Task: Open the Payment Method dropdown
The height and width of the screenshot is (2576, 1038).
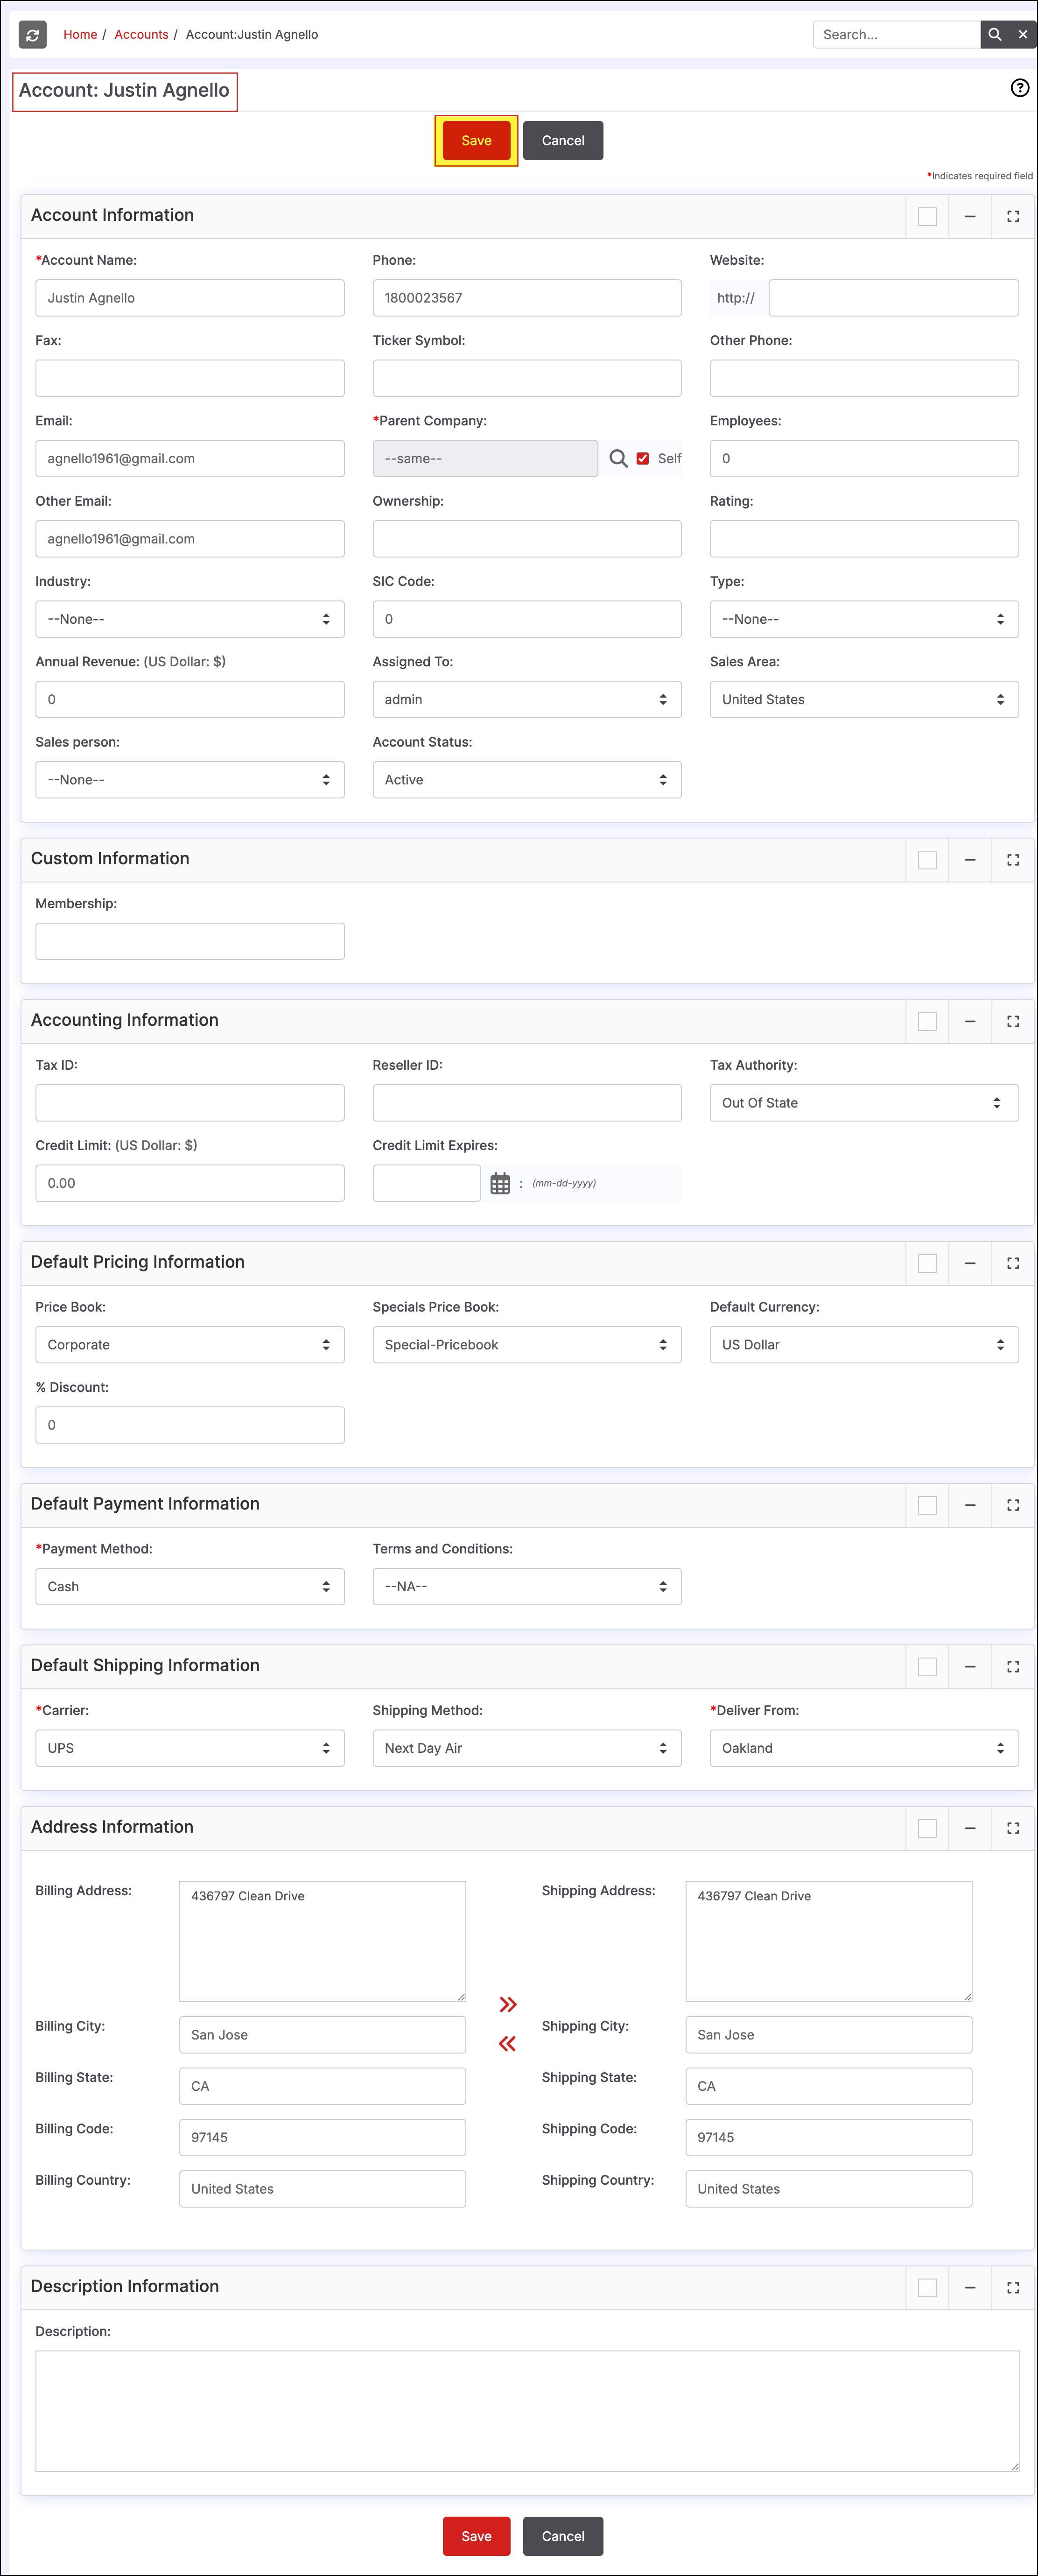Action: pos(190,1587)
